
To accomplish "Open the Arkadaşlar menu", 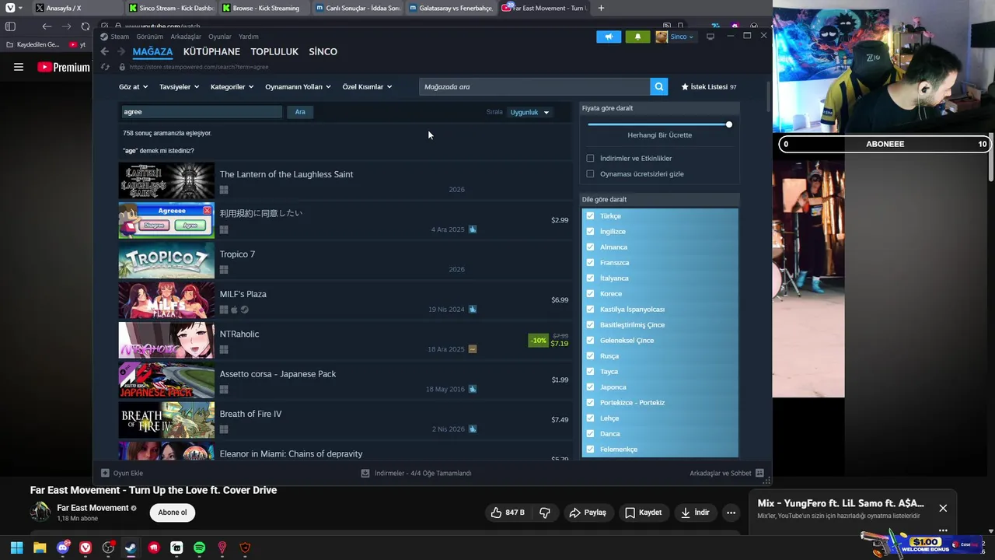I will tap(186, 37).
